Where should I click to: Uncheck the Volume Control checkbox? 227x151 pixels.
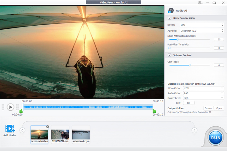click(x=170, y=55)
